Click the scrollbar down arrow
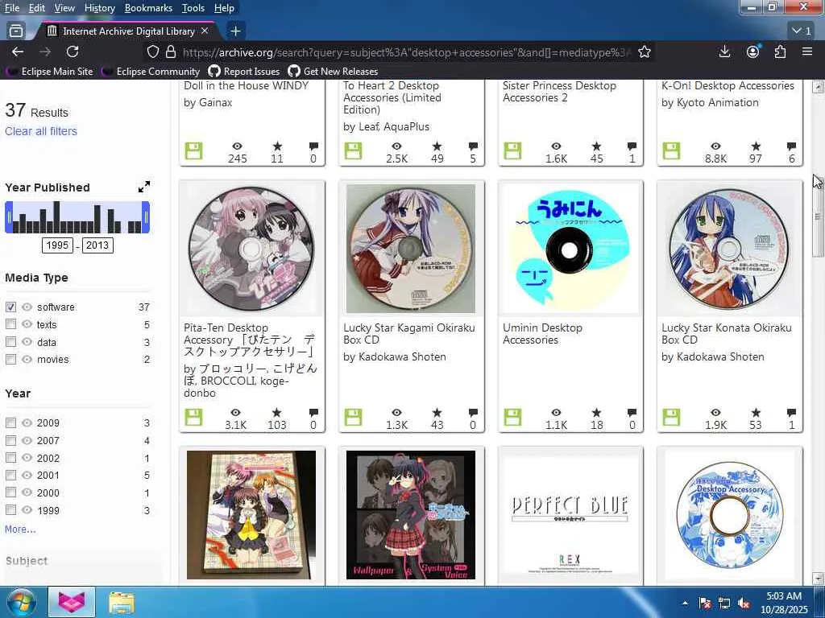Screen dimensions: 825x618 point(818,578)
